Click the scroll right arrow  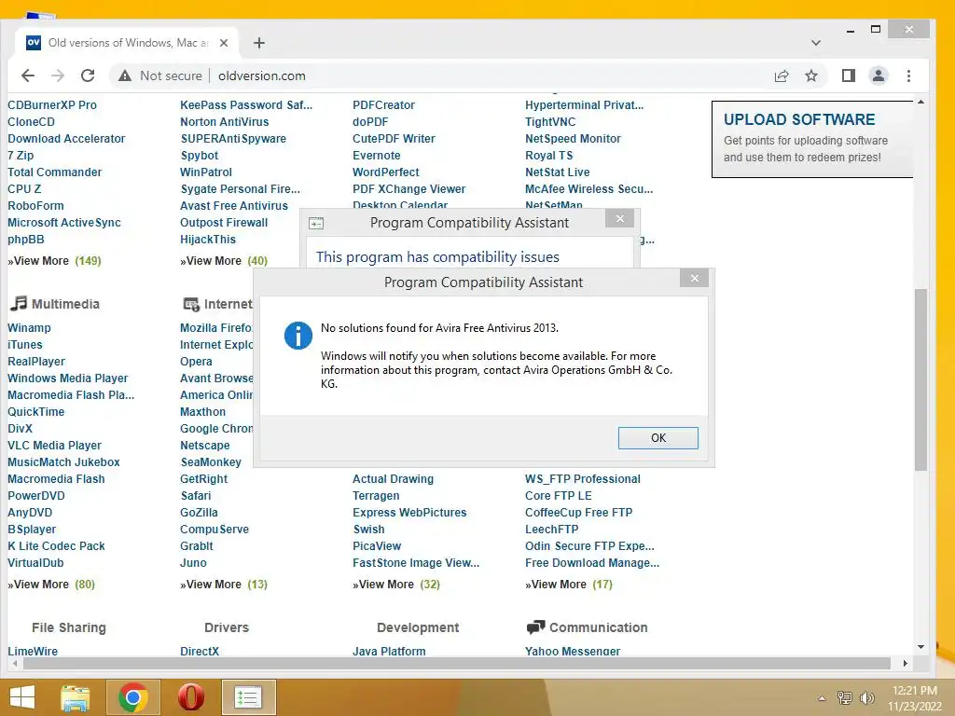click(905, 663)
